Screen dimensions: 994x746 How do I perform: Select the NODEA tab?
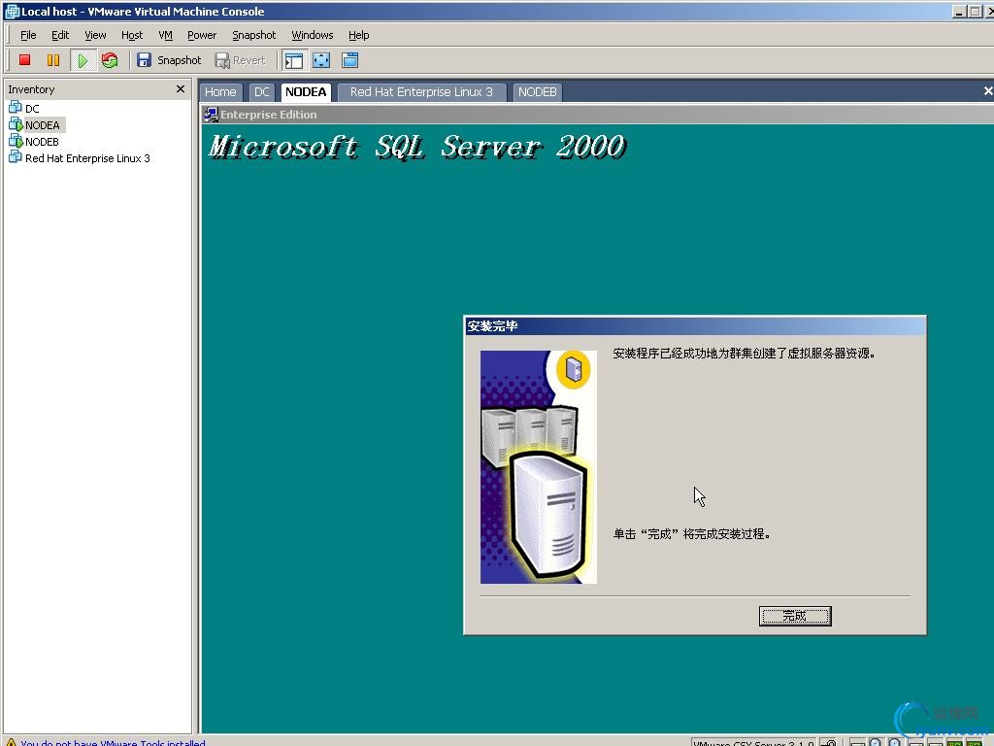(306, 92)
